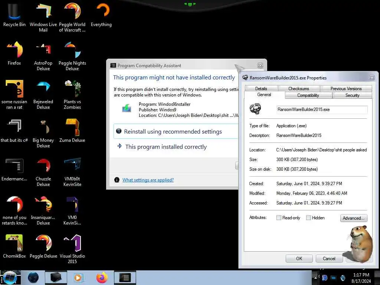Launch Peggle Deluxe desktop icon
This screenshot has height=285, width=380.
[x=43, y=246]
